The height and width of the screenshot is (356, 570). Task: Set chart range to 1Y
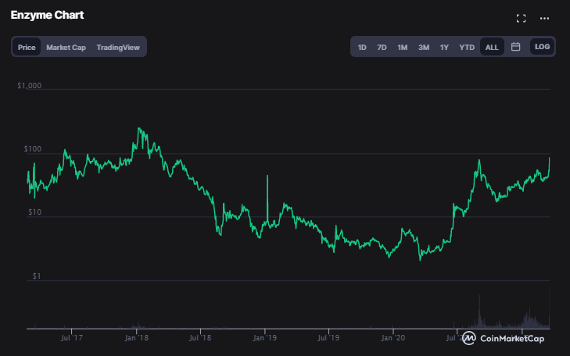pyautogui.click(x=444, y=47)
